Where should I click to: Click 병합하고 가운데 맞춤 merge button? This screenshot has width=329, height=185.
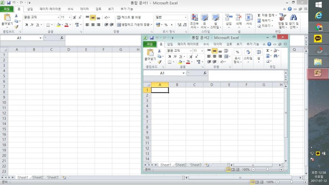tap(134, 25)
